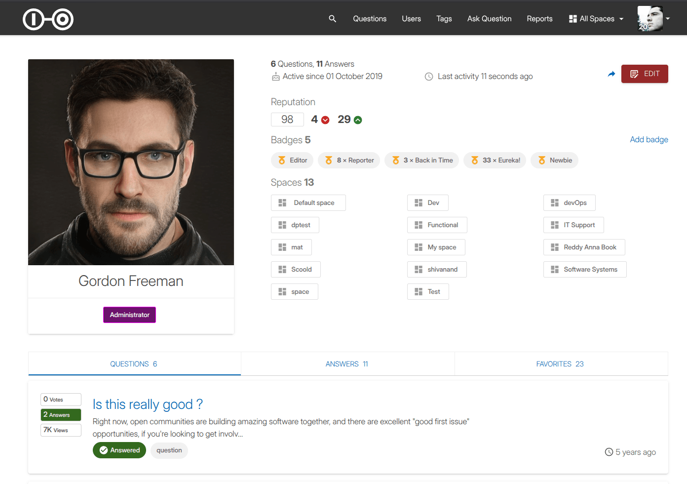Open Reports from the top navigation
This screenshot has width=687, height=484.
(539, 19)
